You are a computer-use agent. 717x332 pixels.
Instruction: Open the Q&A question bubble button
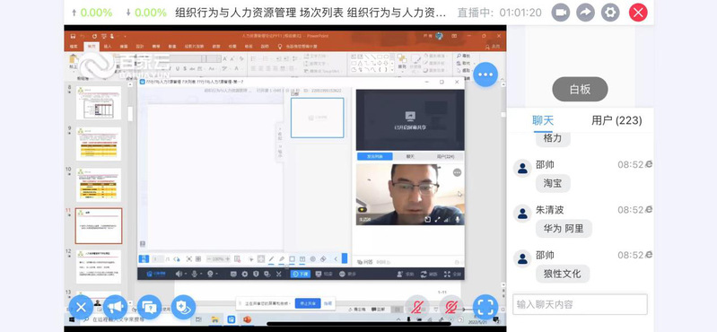149,307
